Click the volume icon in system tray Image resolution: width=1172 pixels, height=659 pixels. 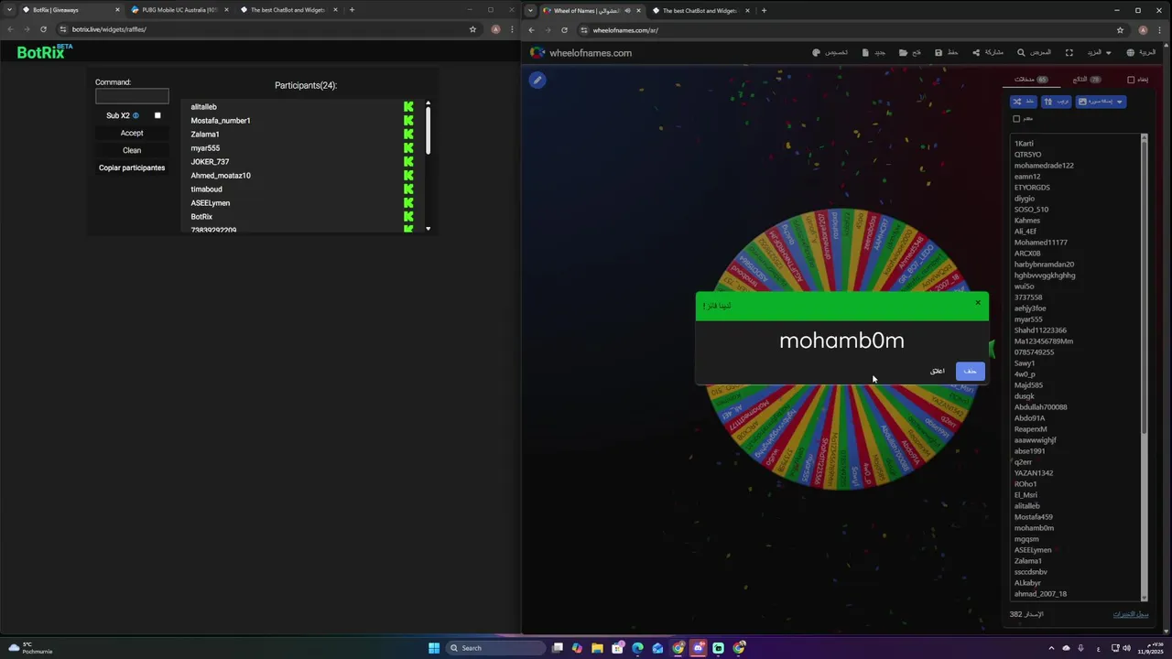point(1126,648)
